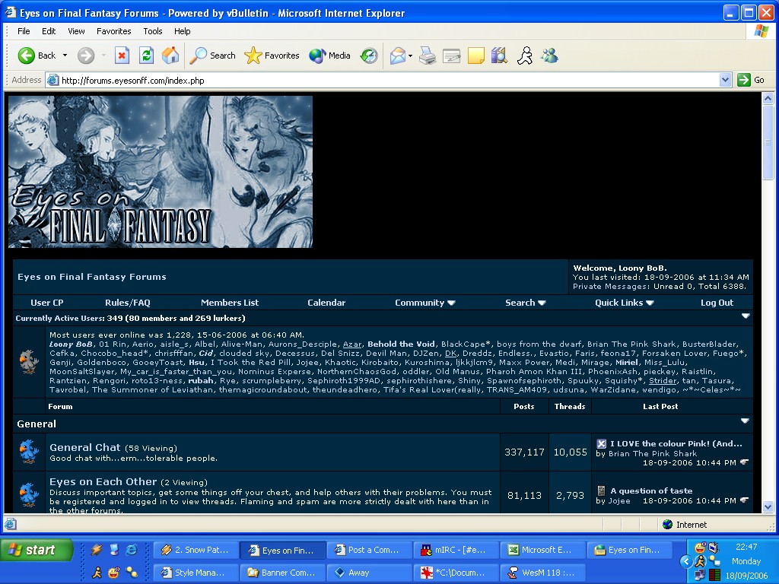
Task: Go to last post arrow beside Jojee's post
Action: point(744,500)
